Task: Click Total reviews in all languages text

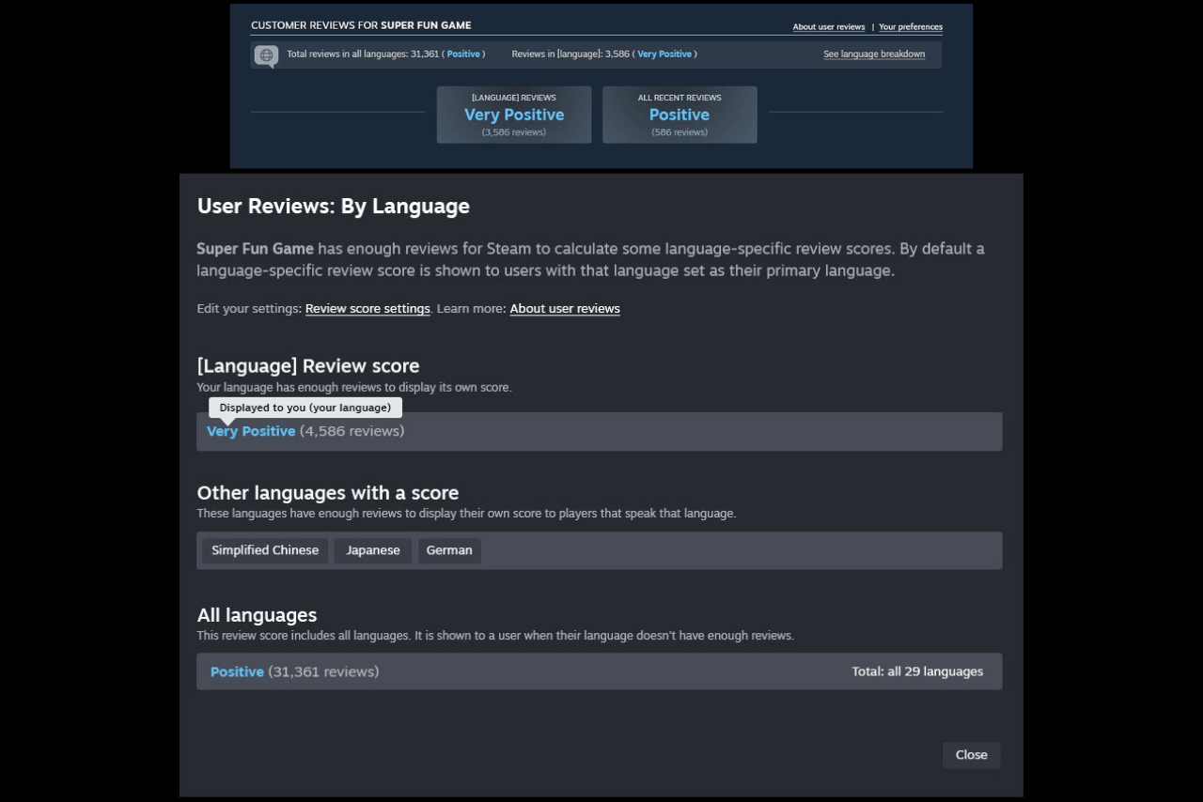Action: click(x=385, y=54)
